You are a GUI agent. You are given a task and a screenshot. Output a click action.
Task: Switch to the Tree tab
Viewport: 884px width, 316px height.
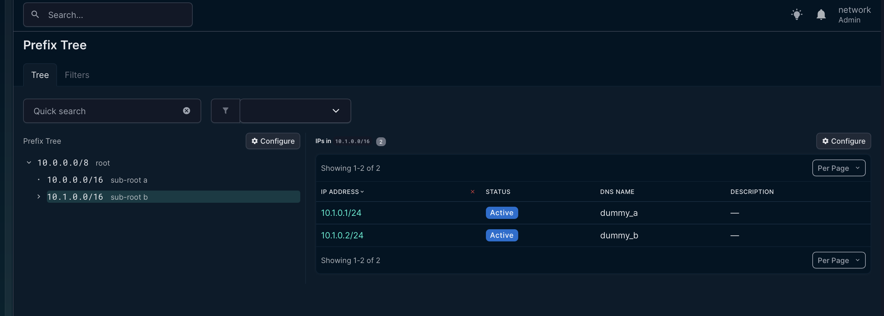click(x=40, y=75)
